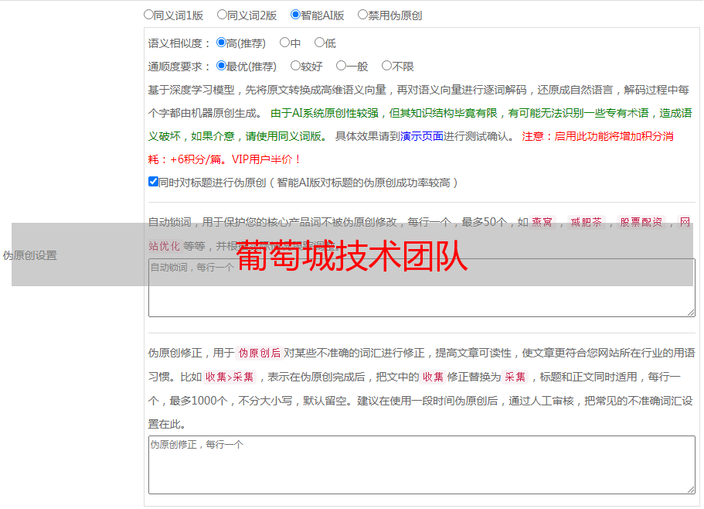Viewport: 704px width, 509px height.
Task: Choose 最优(推荐) for 通顺度要求
Action: tap(222, 67)
